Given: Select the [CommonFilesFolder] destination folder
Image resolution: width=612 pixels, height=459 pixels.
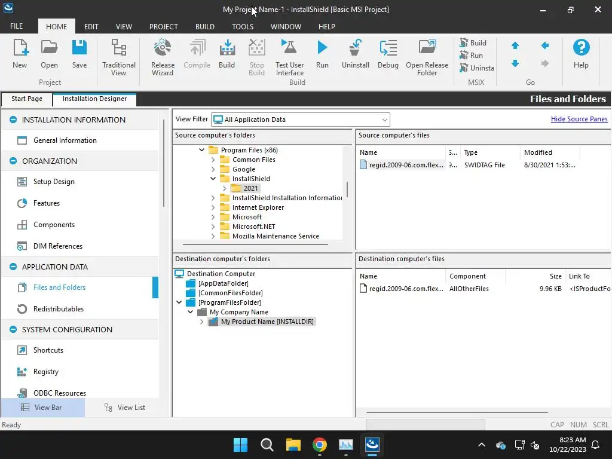Looking at the screenshot, I should tap(230, 293).
